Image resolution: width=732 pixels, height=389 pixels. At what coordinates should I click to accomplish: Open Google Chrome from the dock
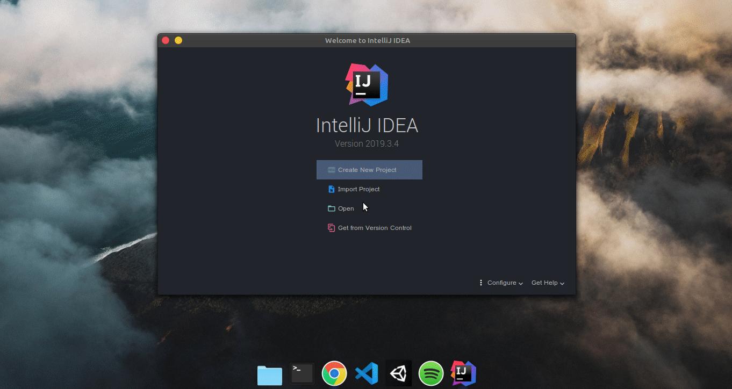tap(334, 373)
